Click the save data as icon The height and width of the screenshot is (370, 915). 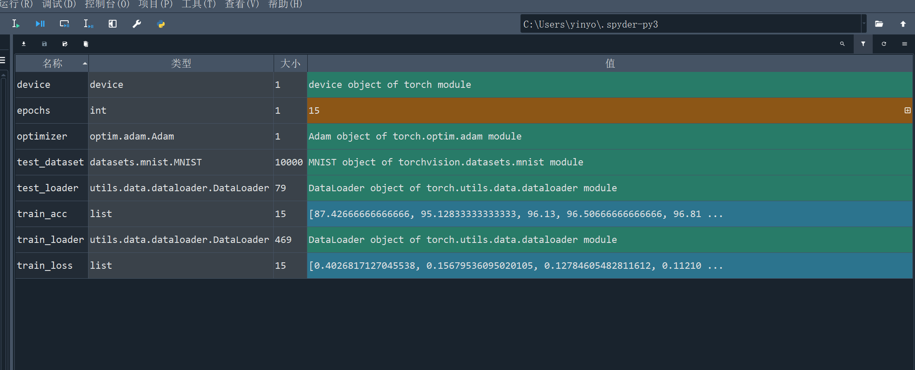65,44
